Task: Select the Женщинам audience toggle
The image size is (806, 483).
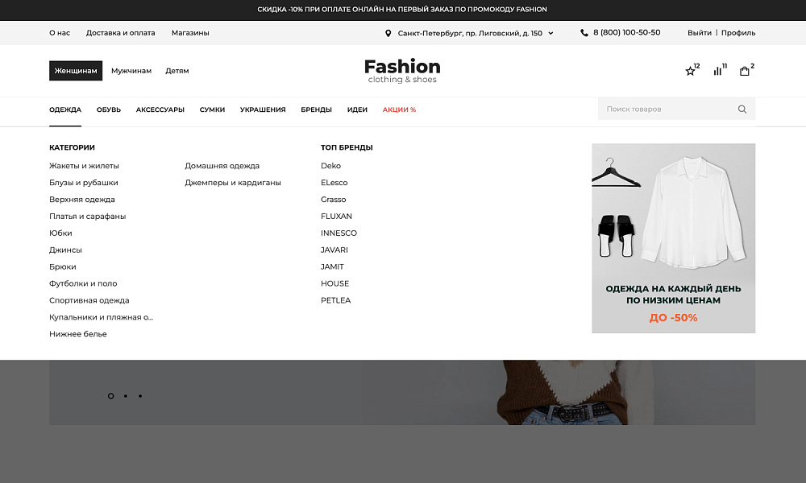Action: click(74, 71)
